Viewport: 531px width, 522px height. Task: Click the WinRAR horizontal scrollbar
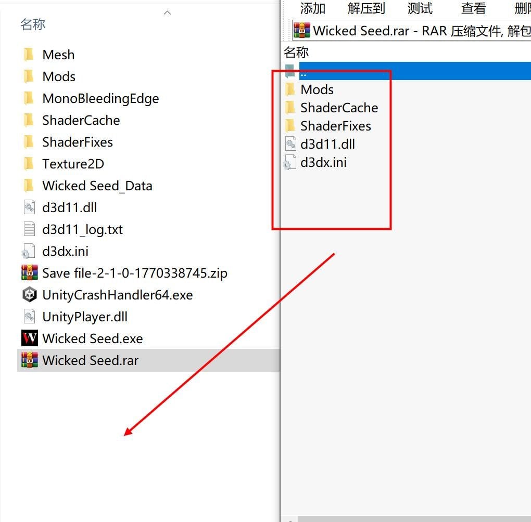(x=414, y=519)
